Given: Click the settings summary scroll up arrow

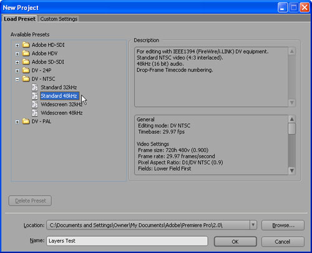Looking at the screenshot, I should point(292,119).
